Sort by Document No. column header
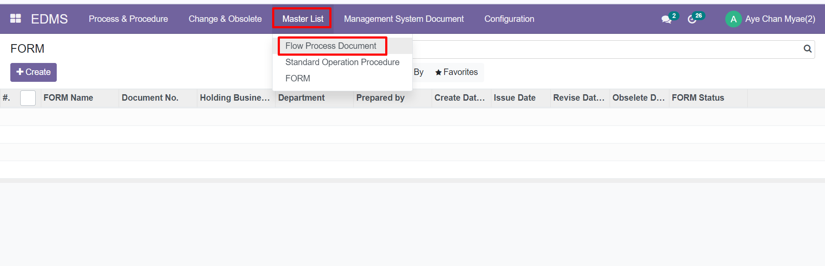 click(158, 98)
